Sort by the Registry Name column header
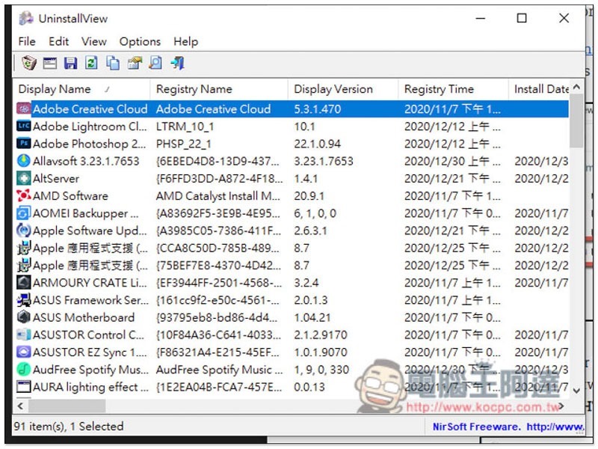The width and height of the screenshot is (598, 449). (219, 89)
